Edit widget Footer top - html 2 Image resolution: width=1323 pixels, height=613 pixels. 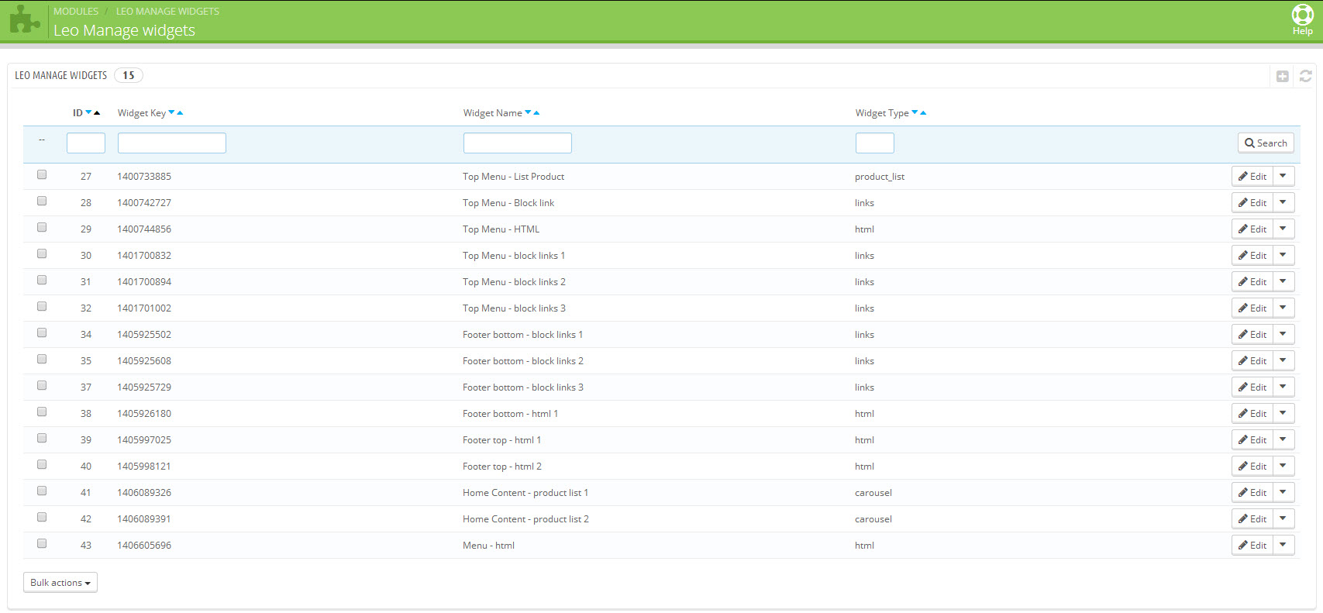(x=1252, y=467)
